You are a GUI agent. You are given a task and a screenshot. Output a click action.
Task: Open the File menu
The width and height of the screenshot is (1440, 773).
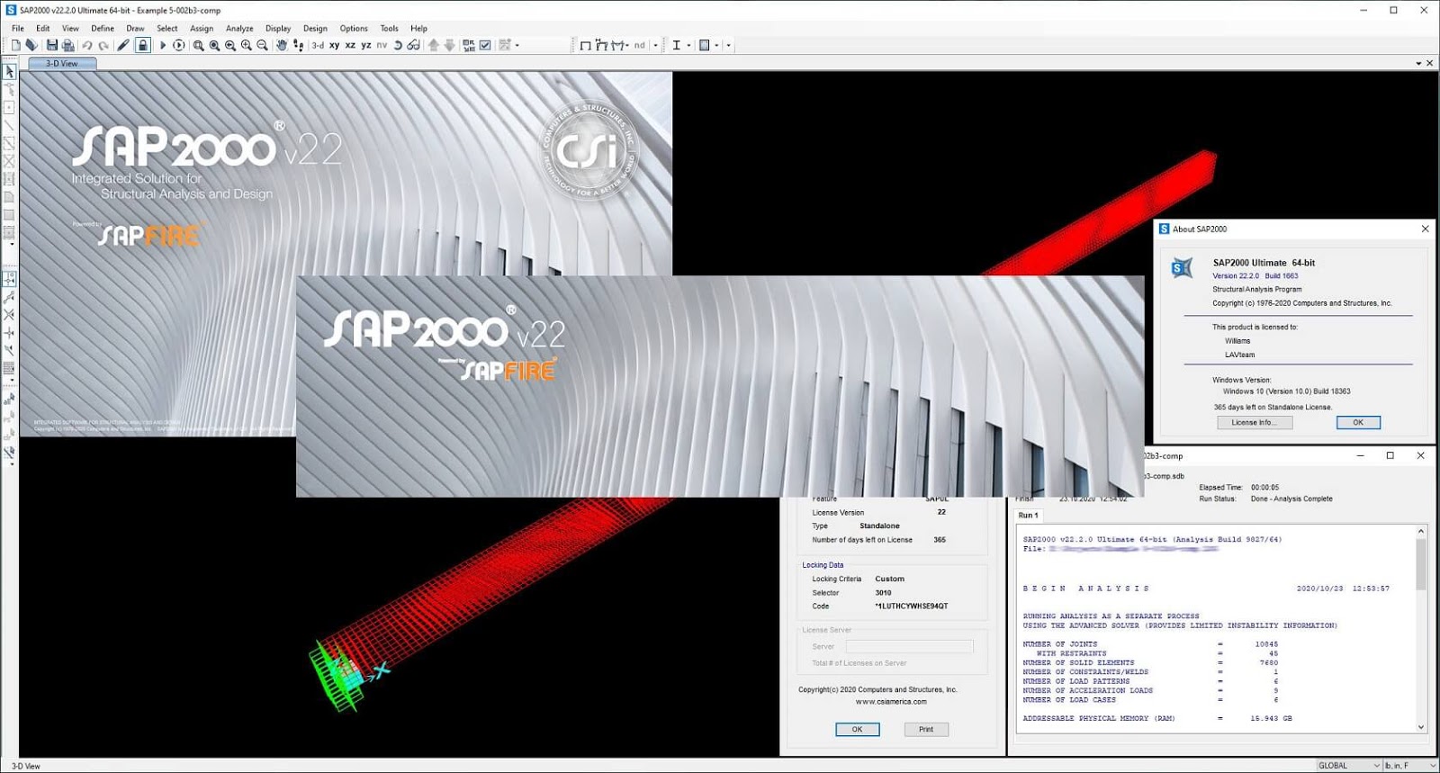tap(18, 28)
